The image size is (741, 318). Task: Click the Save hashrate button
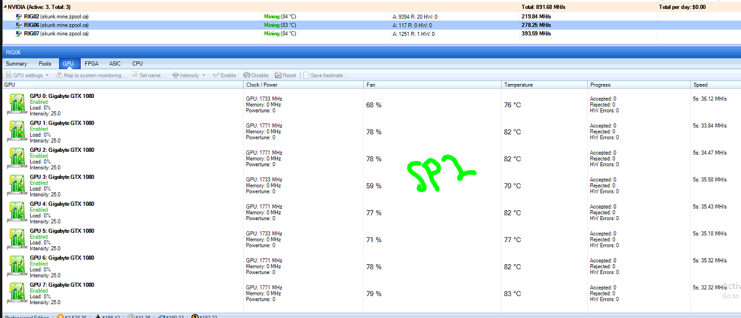click(325, 75)
